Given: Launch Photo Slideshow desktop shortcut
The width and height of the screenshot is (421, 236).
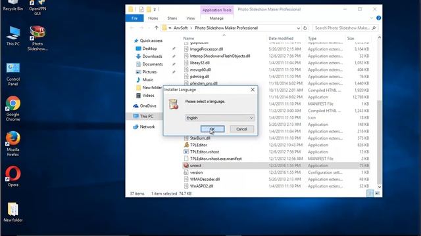Looking at the screenshot, I should 37,38.
